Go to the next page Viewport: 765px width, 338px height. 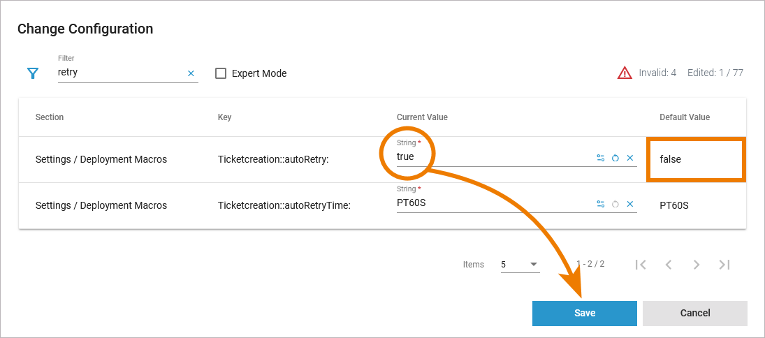click(x=697, y=265)
